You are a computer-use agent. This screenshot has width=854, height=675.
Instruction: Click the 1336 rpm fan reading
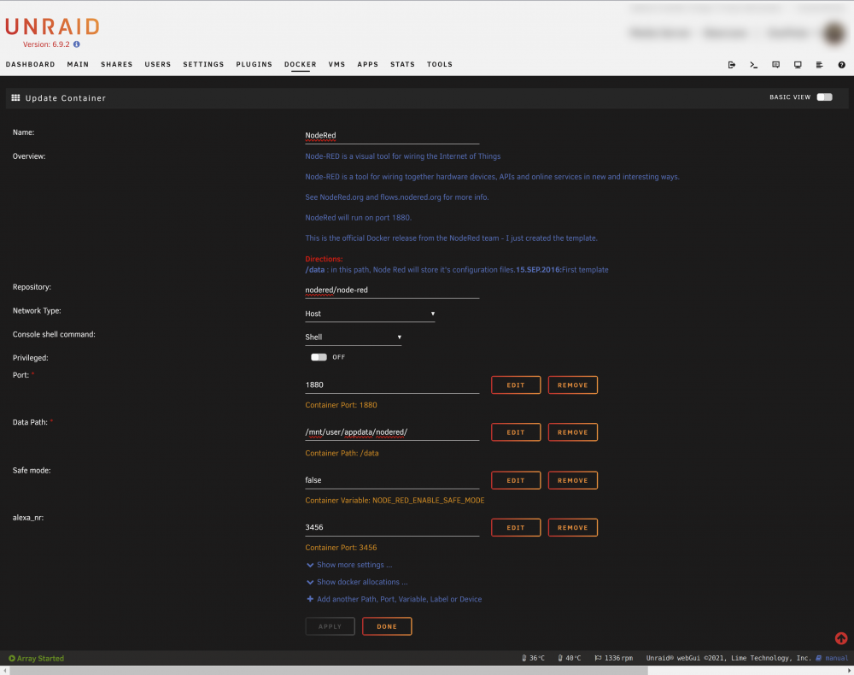[614, 658]
